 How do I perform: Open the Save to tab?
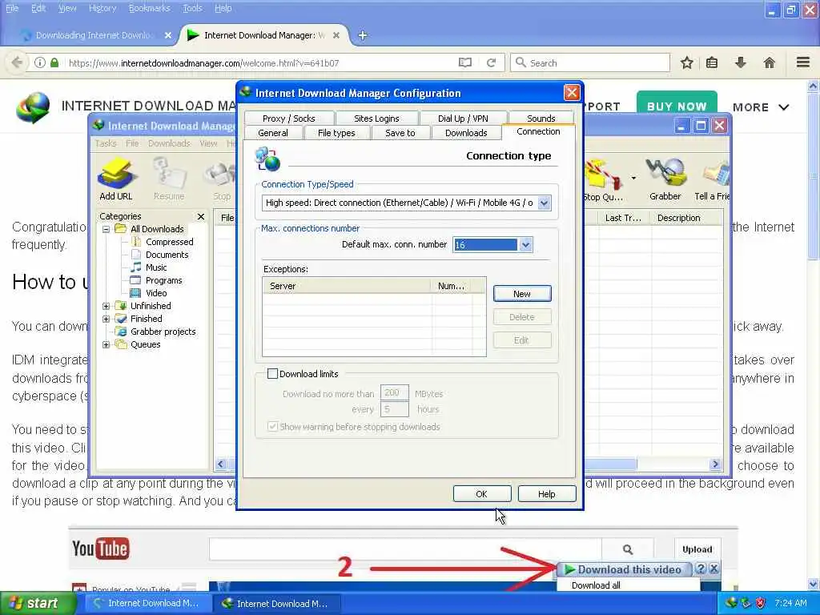[x=400, y=133]
